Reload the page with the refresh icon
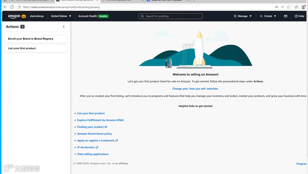The width and height of the screenshot is (308, 174). pos(12,7)
